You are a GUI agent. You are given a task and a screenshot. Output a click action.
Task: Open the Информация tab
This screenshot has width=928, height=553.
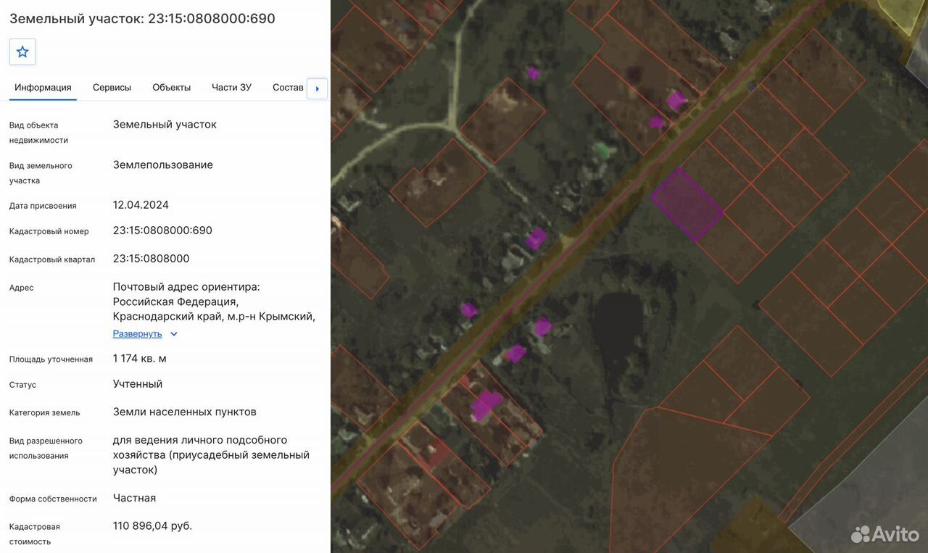pyautogui.click(x=43, y=88)
